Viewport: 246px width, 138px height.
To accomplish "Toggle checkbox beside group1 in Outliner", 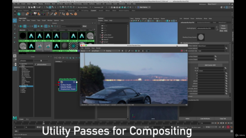I will [x=100, y=42].
